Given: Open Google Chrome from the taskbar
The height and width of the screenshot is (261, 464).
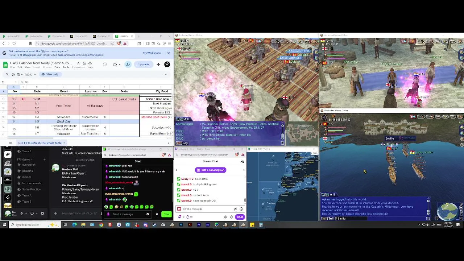Looking at the screenshot, I should (x=101, y=225).
